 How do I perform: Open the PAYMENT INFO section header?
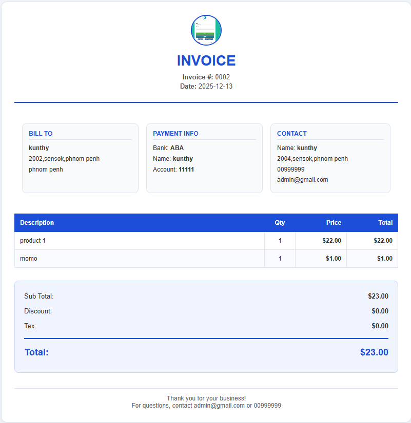(175, 134)
